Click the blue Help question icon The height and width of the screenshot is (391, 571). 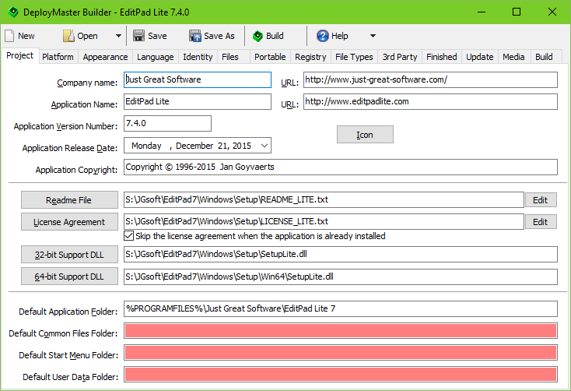[323, 36]
